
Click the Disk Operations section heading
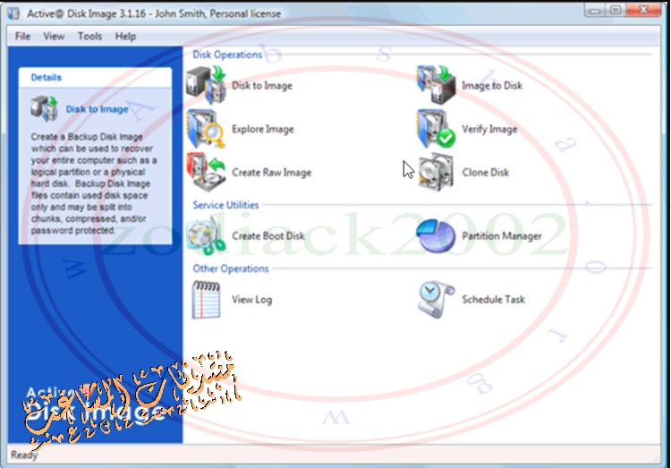tap(227, 55)
